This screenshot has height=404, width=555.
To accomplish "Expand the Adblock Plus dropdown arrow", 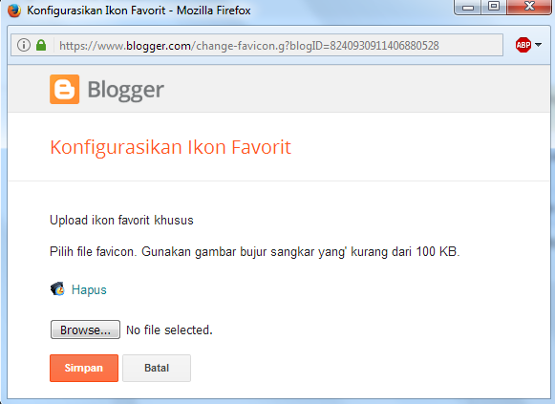I will (x=538, y=45).
